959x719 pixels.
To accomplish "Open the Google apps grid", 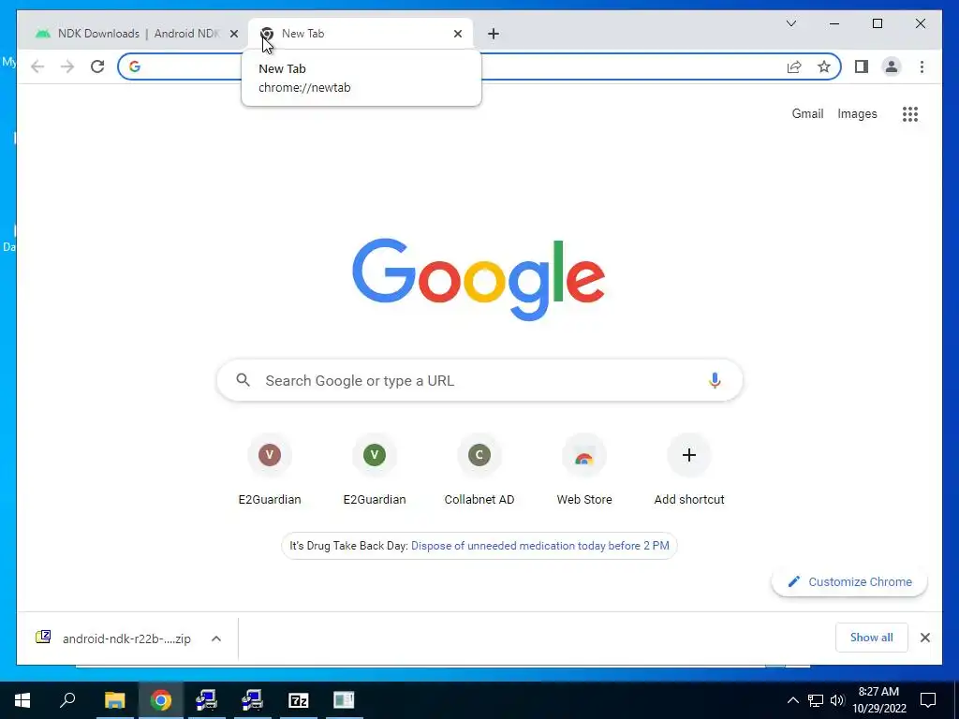I will pos(910,113).
